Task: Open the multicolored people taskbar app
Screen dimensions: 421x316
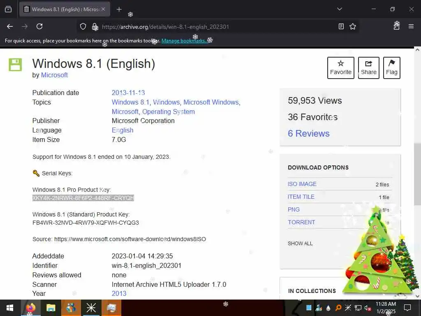Action: (x=71, y=308)
